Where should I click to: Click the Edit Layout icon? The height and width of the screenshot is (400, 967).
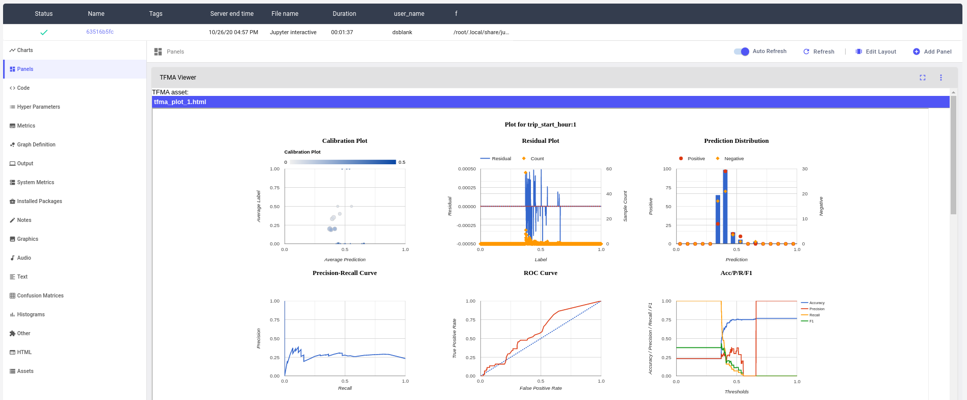(858, 52)
